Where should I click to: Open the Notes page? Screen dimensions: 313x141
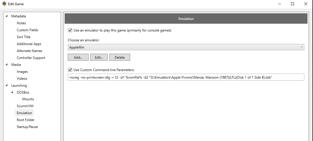coord(21,23)
